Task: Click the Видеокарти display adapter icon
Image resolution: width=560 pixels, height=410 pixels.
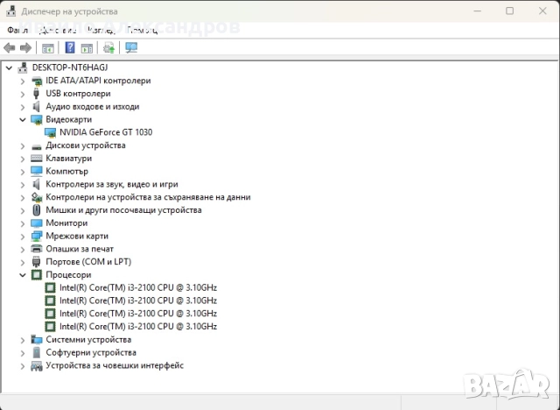Action: click(37, 120)
